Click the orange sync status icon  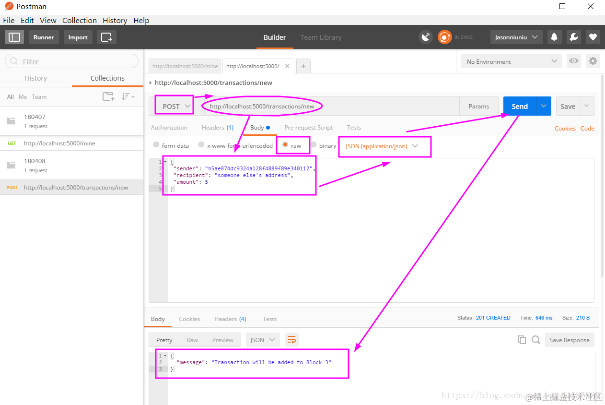coord(445,37)
